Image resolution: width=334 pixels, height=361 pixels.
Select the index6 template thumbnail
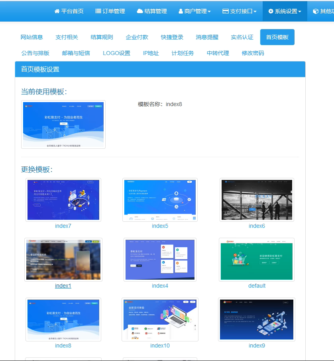[257, 200]
